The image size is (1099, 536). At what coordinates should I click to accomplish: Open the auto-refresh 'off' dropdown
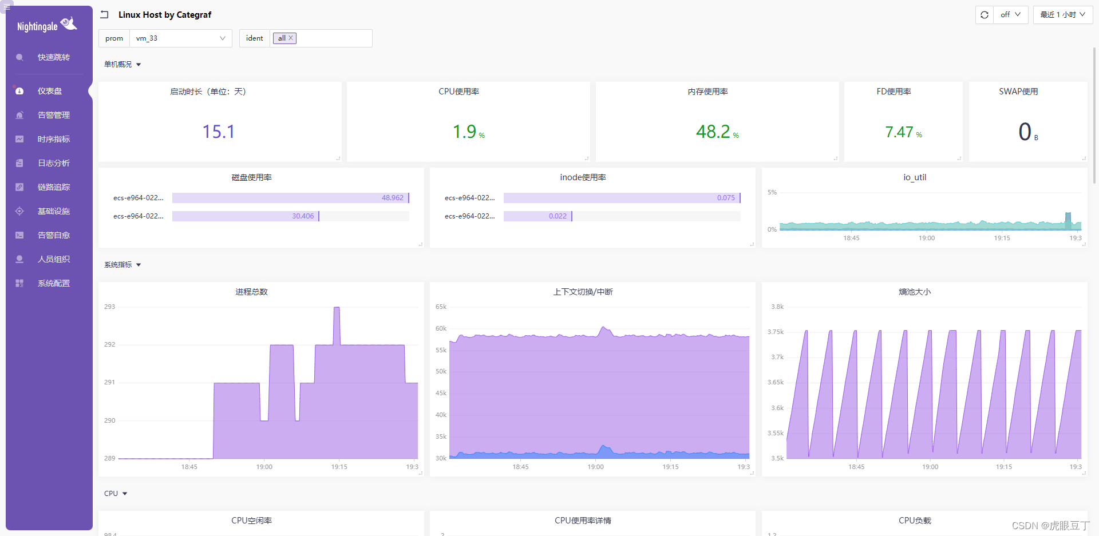pyautogui.click(x=1011, y=15)
